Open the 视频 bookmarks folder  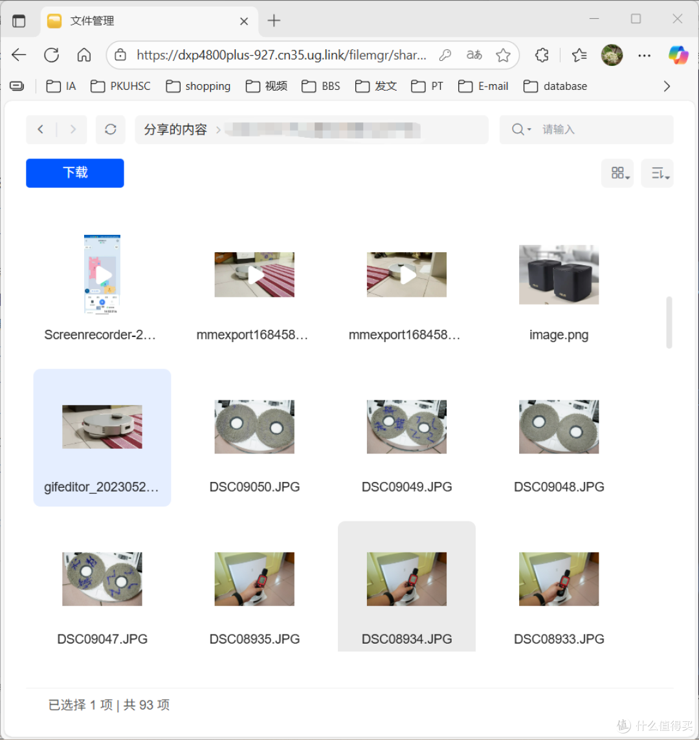pos(267,87)
